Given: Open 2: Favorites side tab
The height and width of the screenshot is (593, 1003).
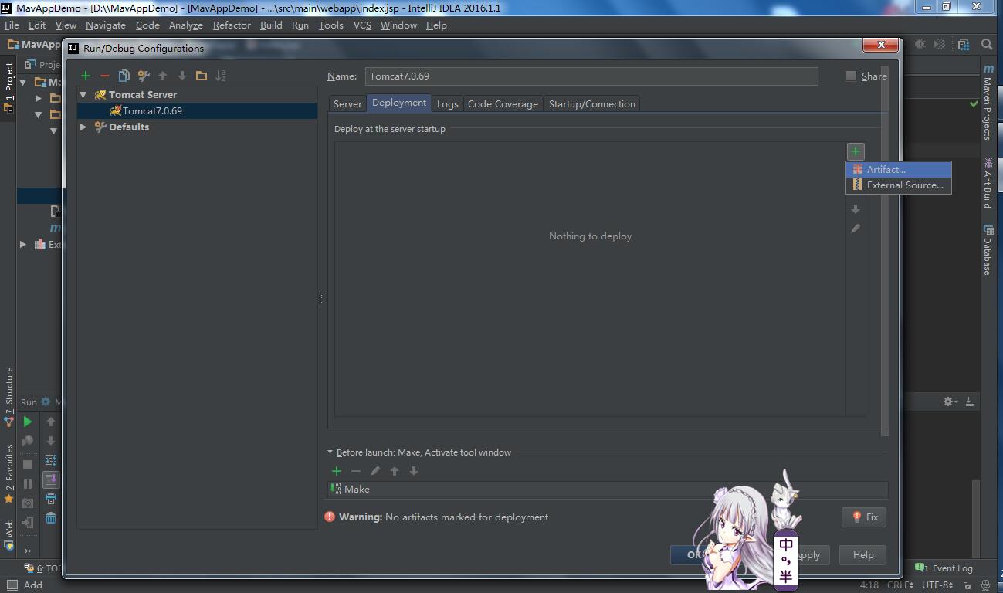Looking at the screenshot, I should [9, 473].
